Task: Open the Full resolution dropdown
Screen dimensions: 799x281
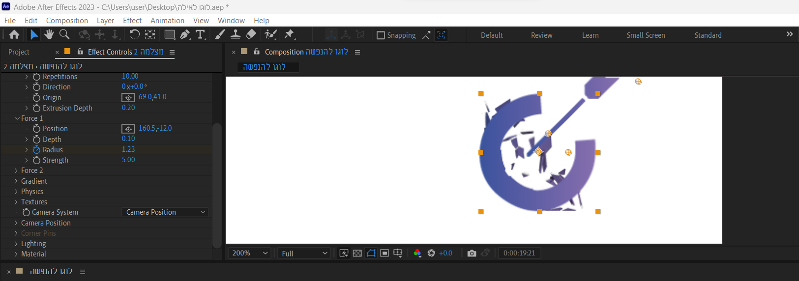Action: (x=304, y=253)
